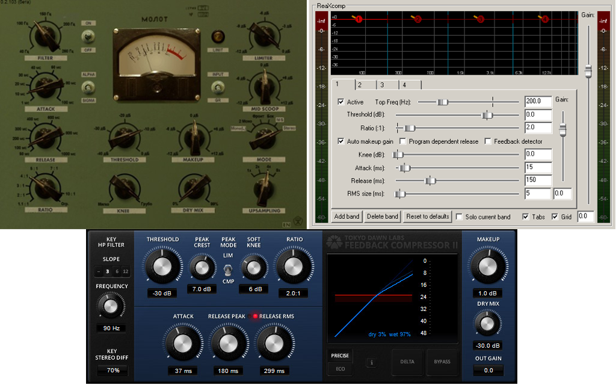Click the Molot DRY MIX knob
The image size is (616, 385).
(x=193, y=188)
